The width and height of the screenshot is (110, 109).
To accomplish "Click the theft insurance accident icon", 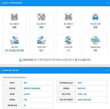I will (x=41, y=17).
